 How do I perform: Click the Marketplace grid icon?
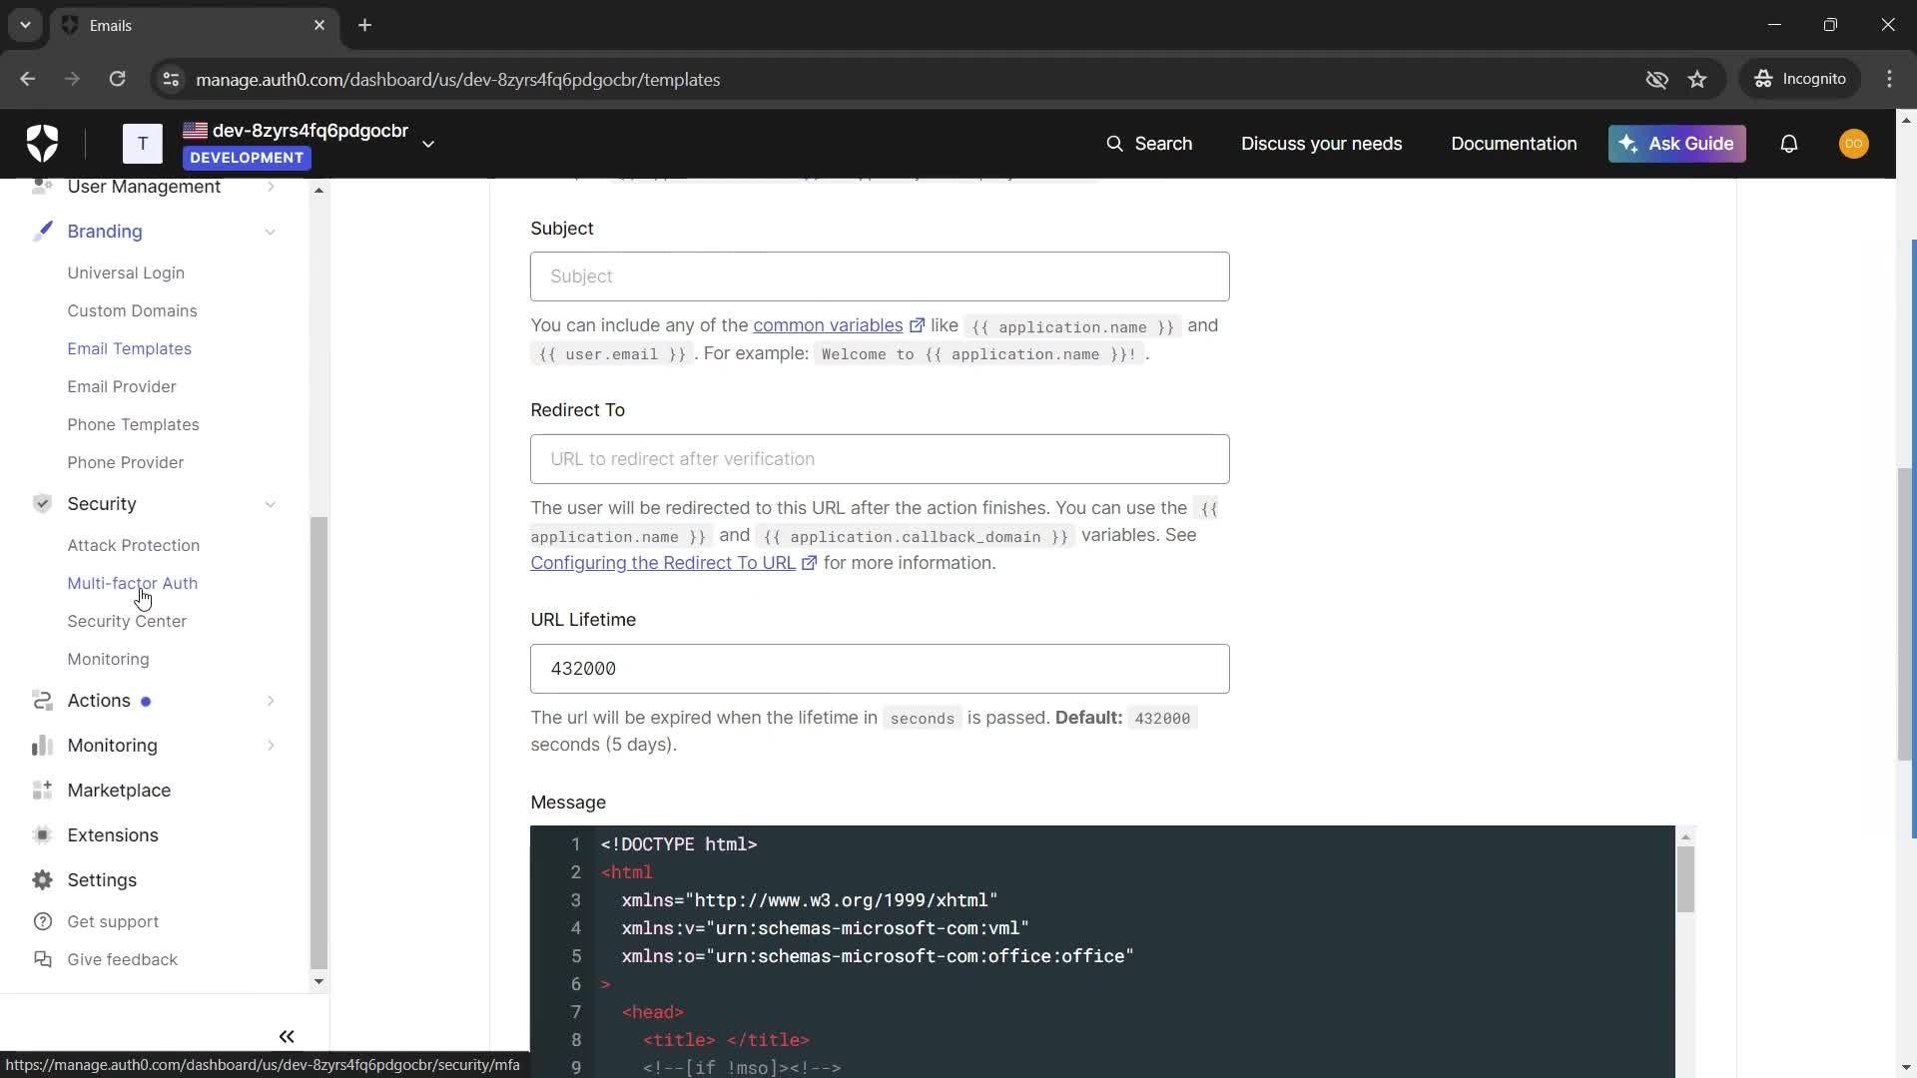click(x=42, y=791)
